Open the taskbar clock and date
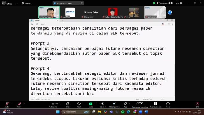204x115 pixels. (197, 112)
